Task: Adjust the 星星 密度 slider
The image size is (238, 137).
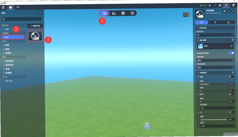Action: click(213, 84)
